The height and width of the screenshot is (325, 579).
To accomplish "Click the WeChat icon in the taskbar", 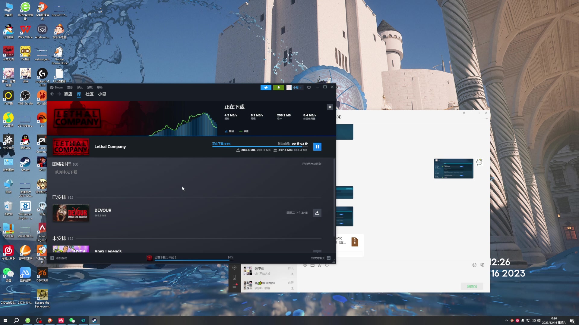I will pyautogui.click(x=72, y=320).
